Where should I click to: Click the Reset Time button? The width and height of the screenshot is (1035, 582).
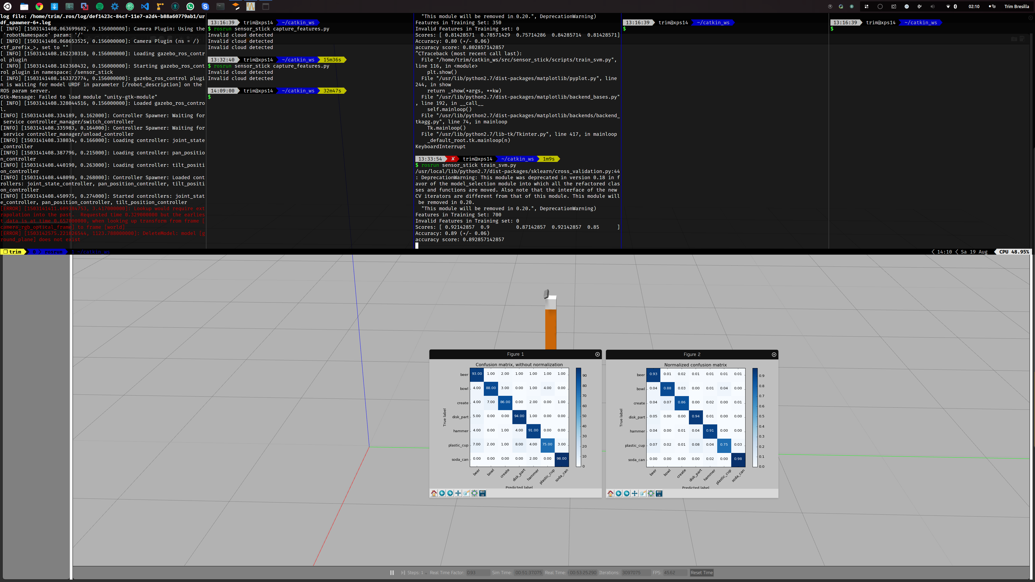click(x=702, y=573)
